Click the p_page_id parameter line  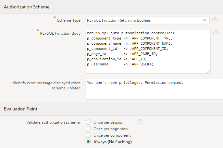(x=122, y=54)
